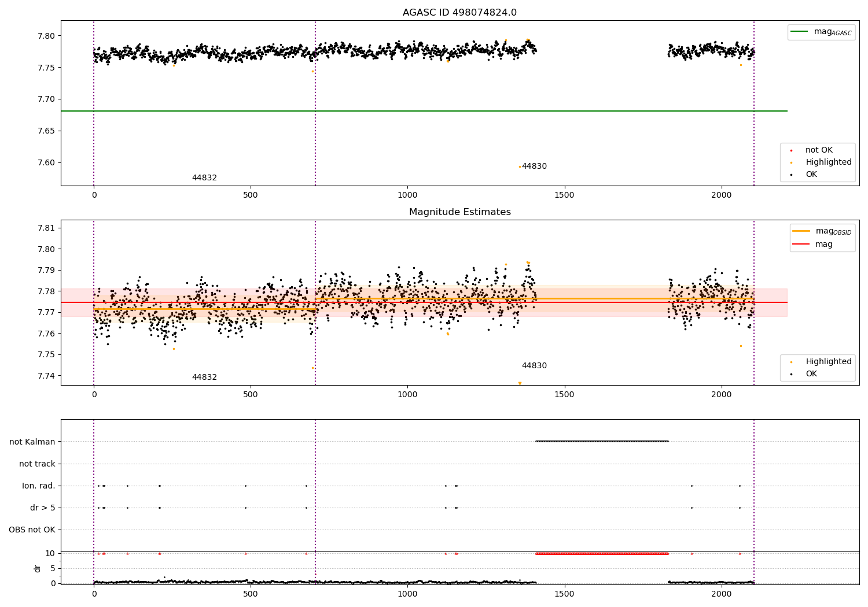
Task: Click the 7.65 tick label on top plot
Action: (46, 131)
